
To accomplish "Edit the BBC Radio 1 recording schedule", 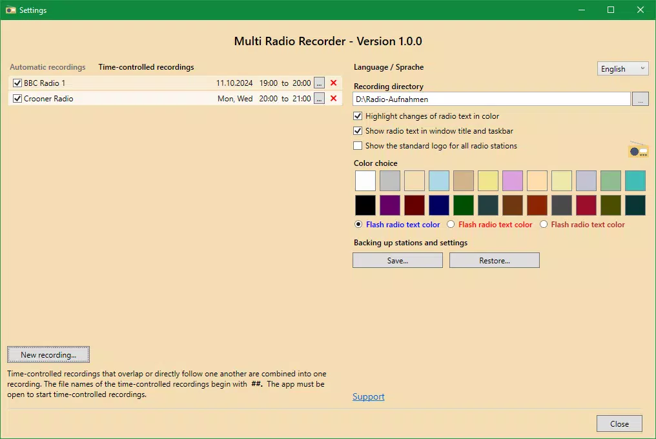I will (319, 83).
